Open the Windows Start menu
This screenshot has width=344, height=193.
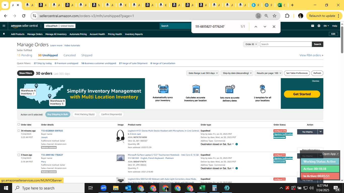(6, 188)
